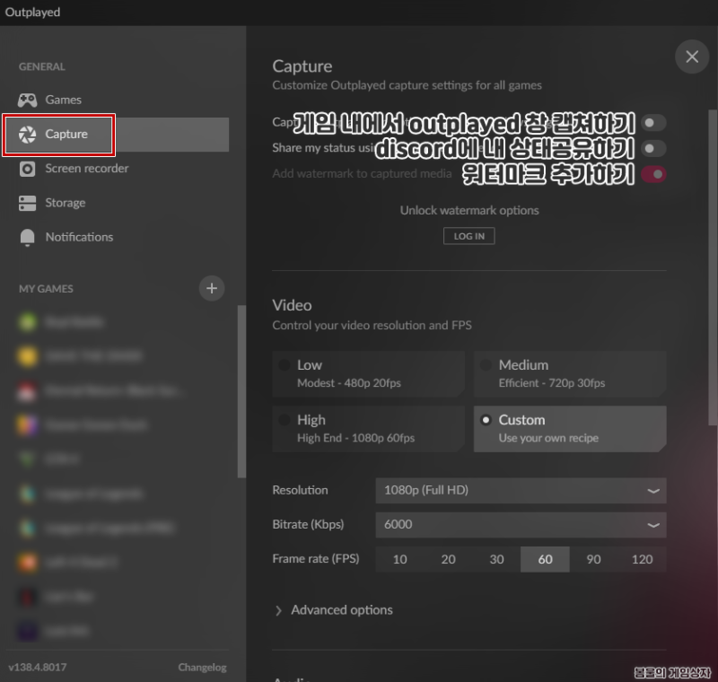Choose the High 1080p 60fps preset
The image size is (718, 682).
368,429
